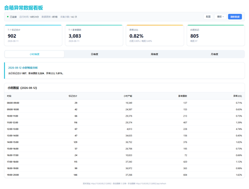Click the 4,813 hourly capacity cell

[129, 129]
